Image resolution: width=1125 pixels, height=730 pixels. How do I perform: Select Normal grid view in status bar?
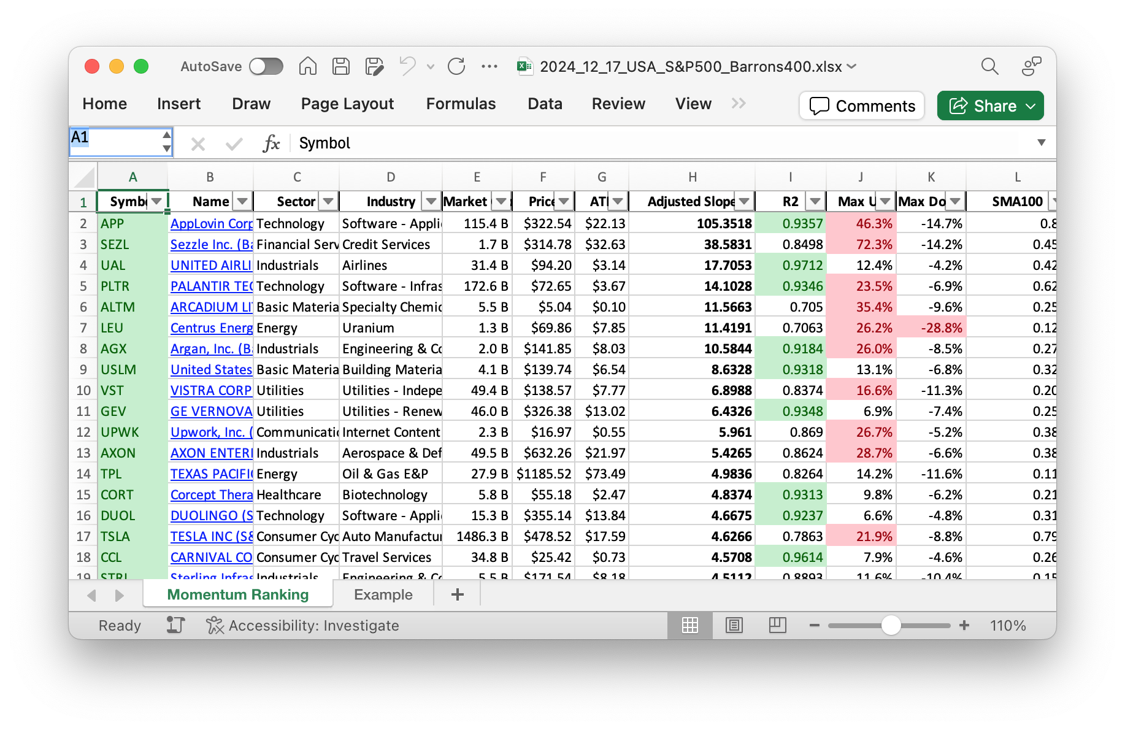pyautogui.click(x=690, y=625)
